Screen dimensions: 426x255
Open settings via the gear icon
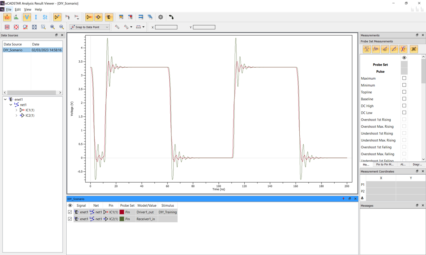[x=161, y=17]
